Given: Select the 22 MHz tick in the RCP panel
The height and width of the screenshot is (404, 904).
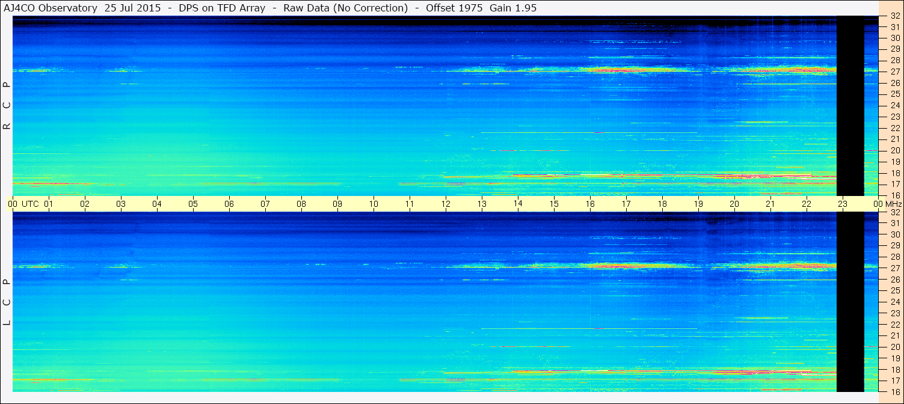Looking at the screenshot, I should click(895, 128).
